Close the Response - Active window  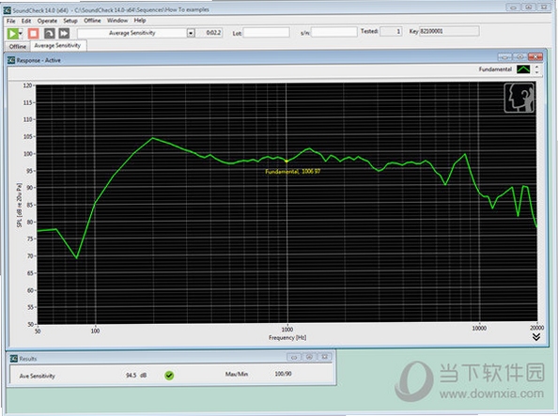tap(535, 57)
